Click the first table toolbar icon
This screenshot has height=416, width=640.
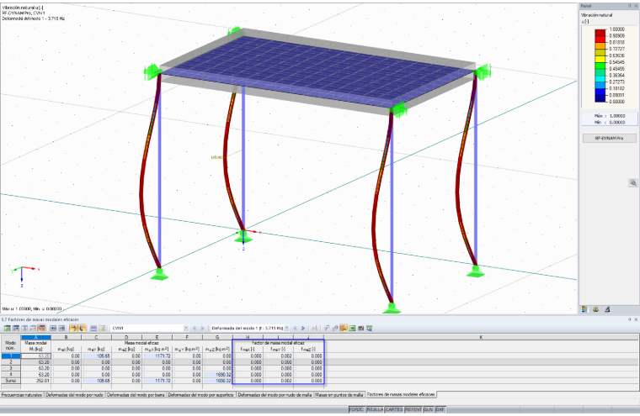(8, 328)
